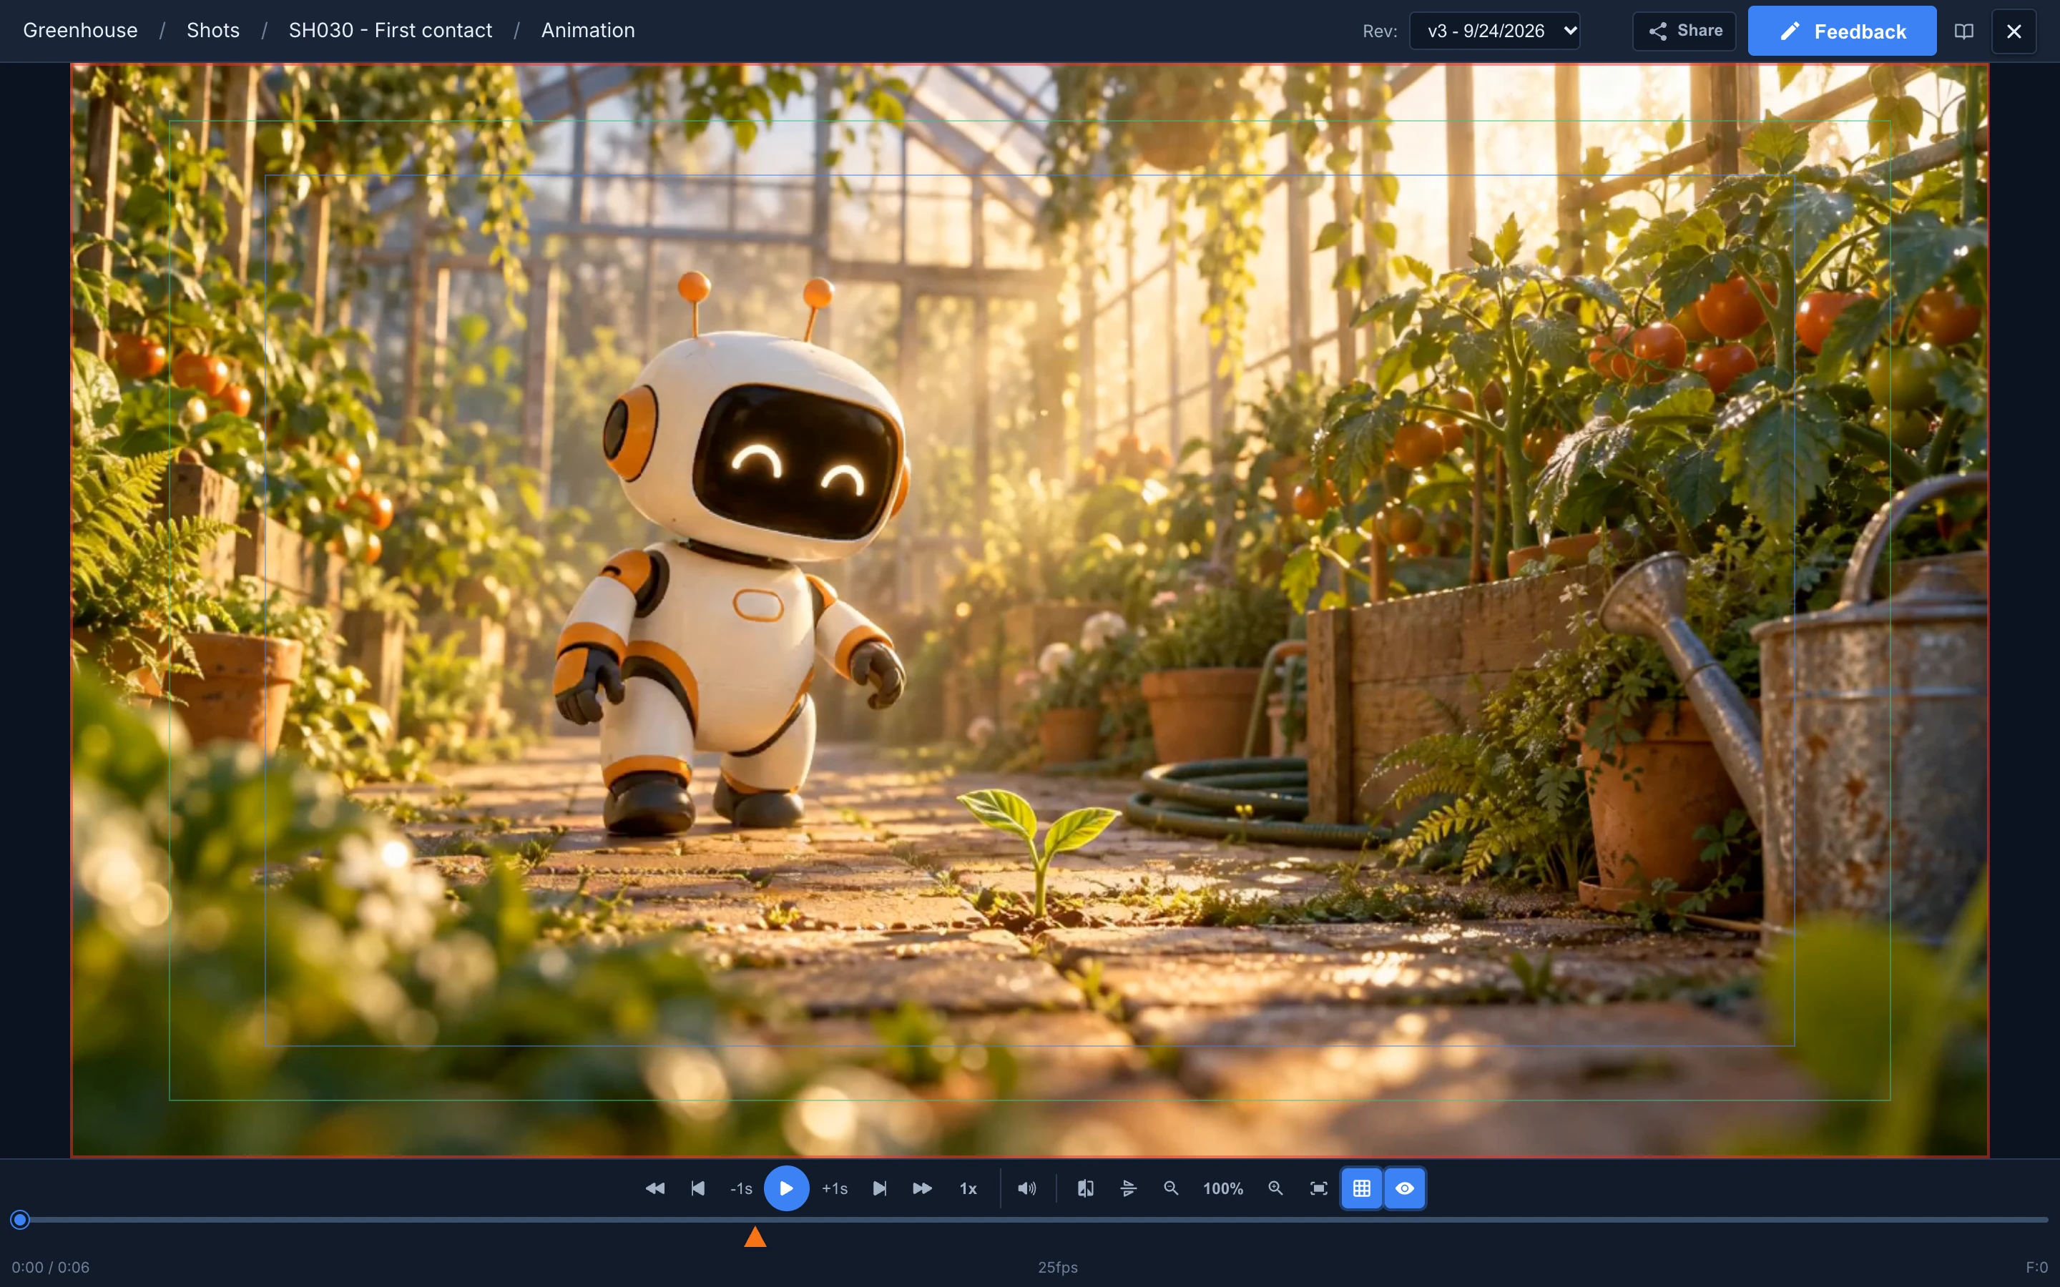Step to the previous frame
This screenshot has width=2060, height=1287.
click(x=697, y=1188)
